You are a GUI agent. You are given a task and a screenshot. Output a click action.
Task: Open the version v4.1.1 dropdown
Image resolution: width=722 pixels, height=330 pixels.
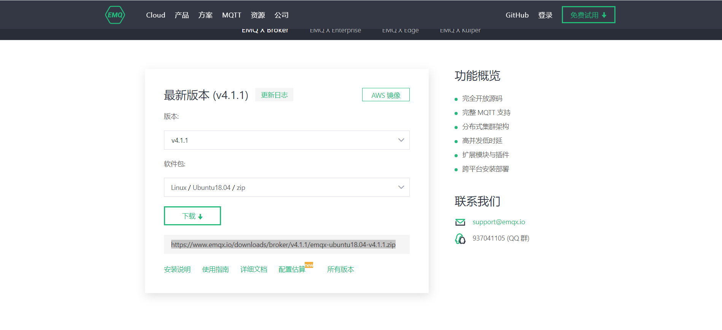coord(287,140)
